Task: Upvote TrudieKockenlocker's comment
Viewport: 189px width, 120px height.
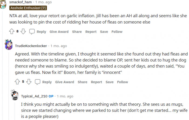Action: [17, 82]
